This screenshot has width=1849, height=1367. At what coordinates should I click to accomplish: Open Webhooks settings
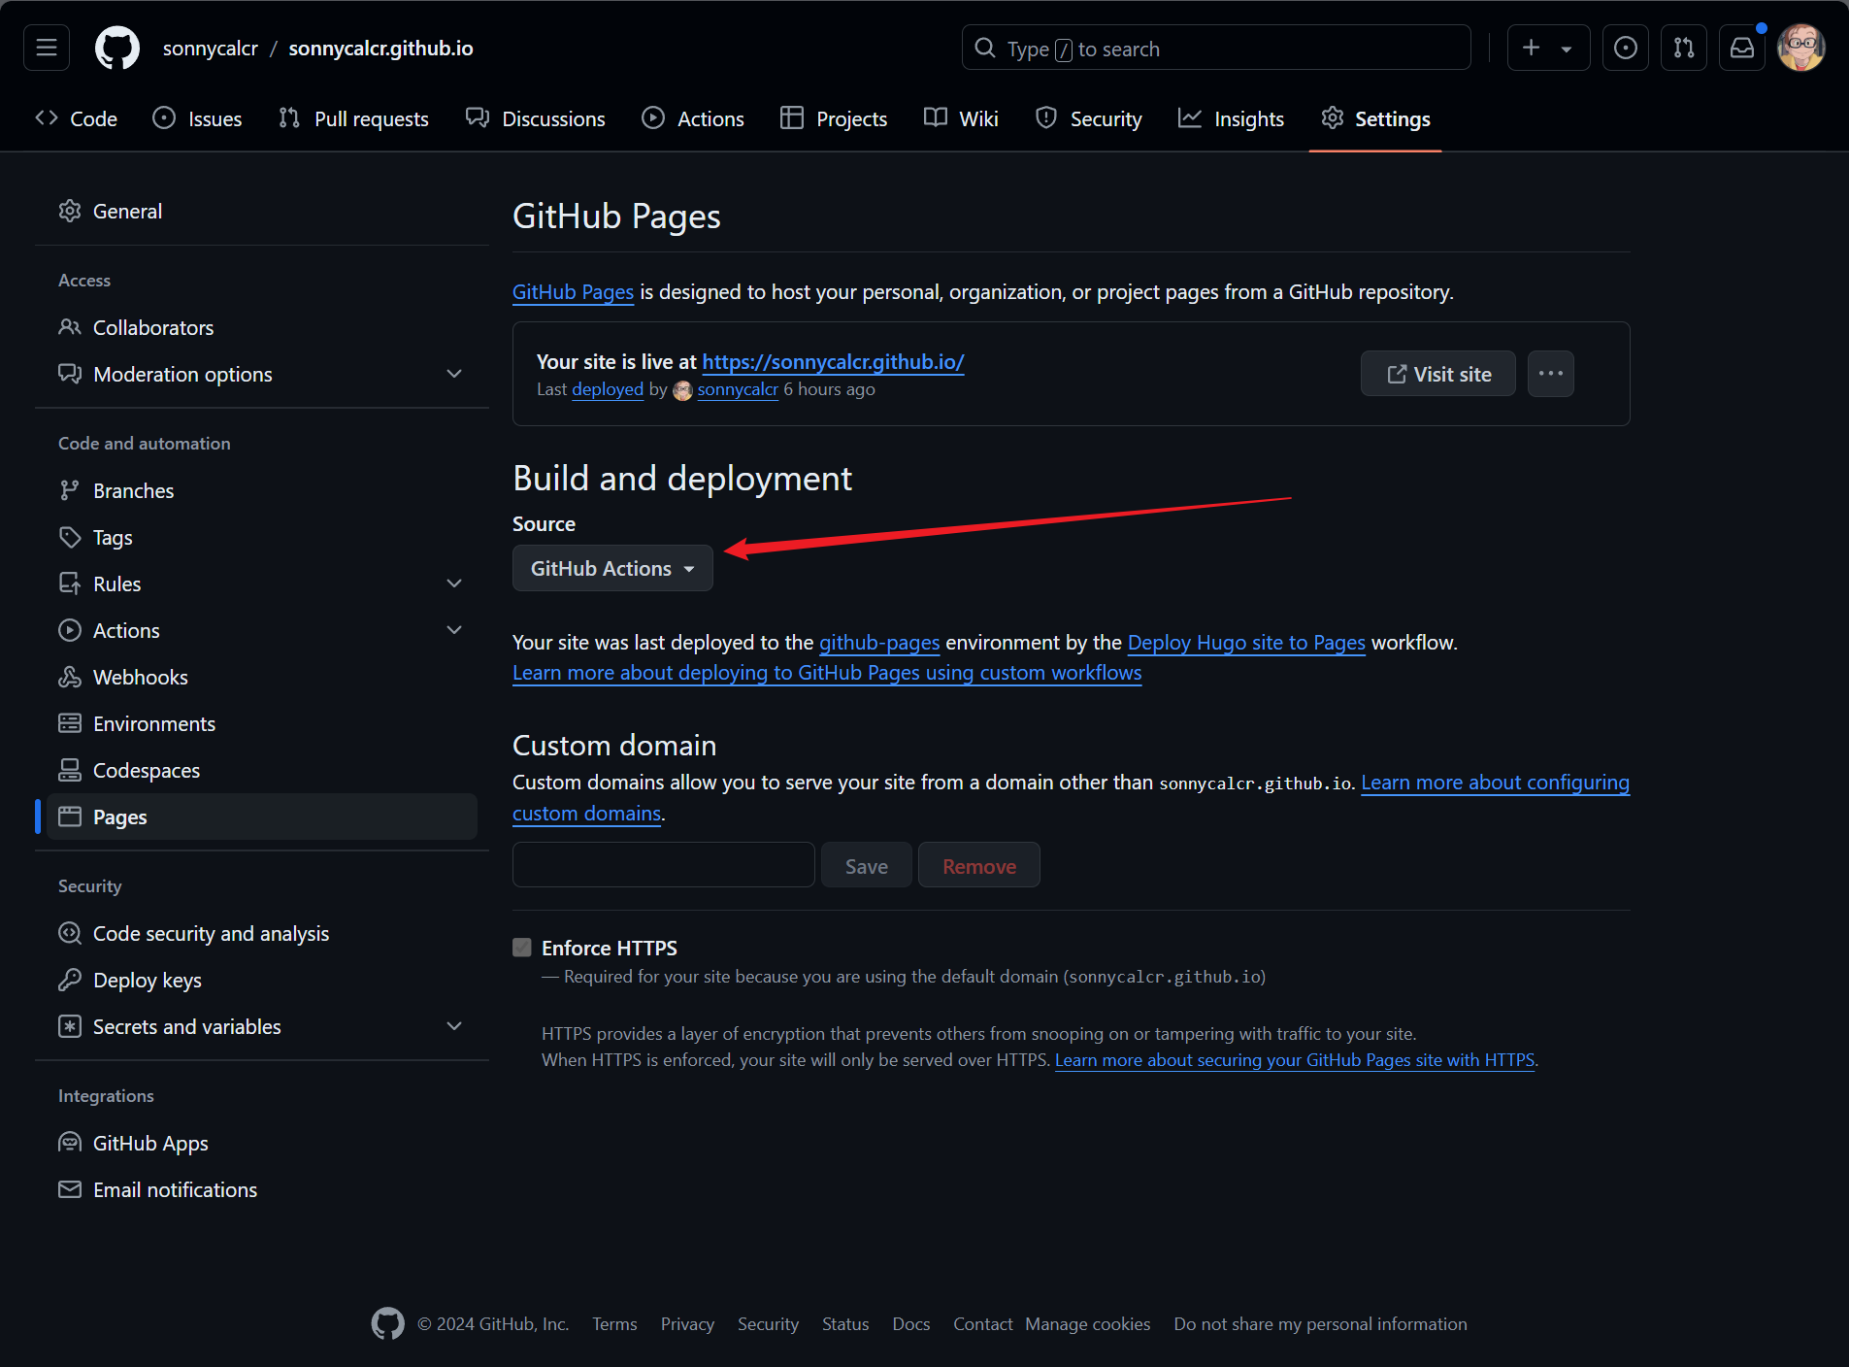point(262,677)
